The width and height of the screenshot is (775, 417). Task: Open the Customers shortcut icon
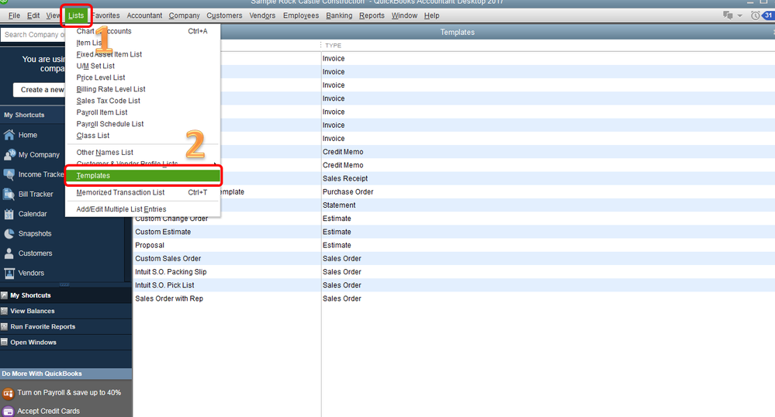click(x=9, y=253)
